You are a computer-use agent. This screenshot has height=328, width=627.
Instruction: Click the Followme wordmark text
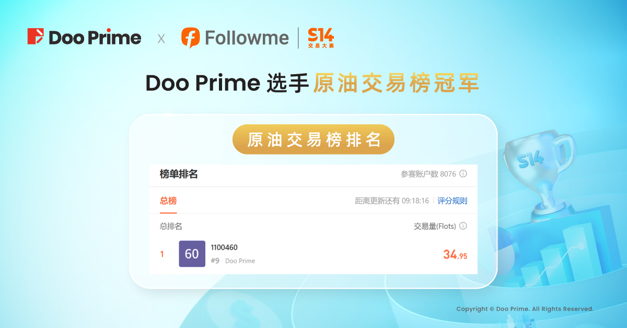pos(247,38)
